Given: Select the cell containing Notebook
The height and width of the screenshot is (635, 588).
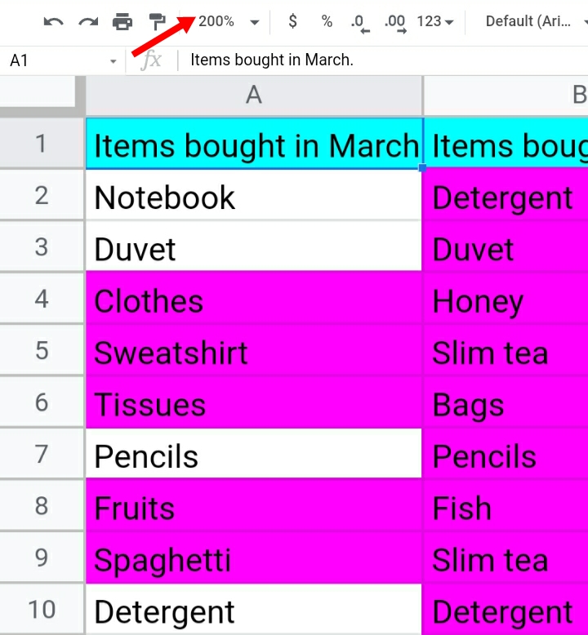Looking at the screenshot, I should [254, 196].
